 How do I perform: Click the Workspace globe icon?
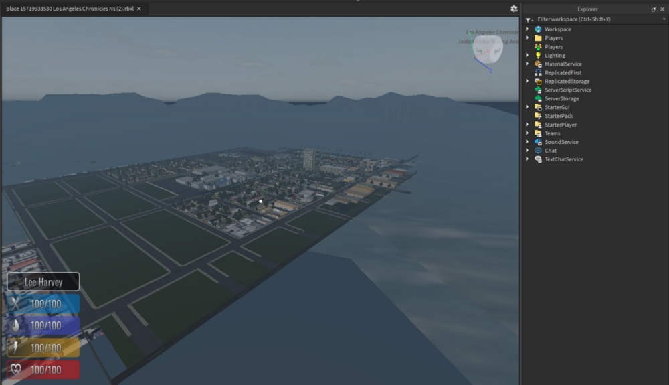coord(538,29)
